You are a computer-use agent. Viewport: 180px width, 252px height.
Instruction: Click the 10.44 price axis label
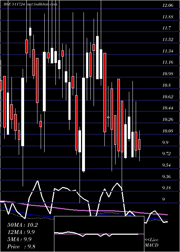(x=168, y=108)
